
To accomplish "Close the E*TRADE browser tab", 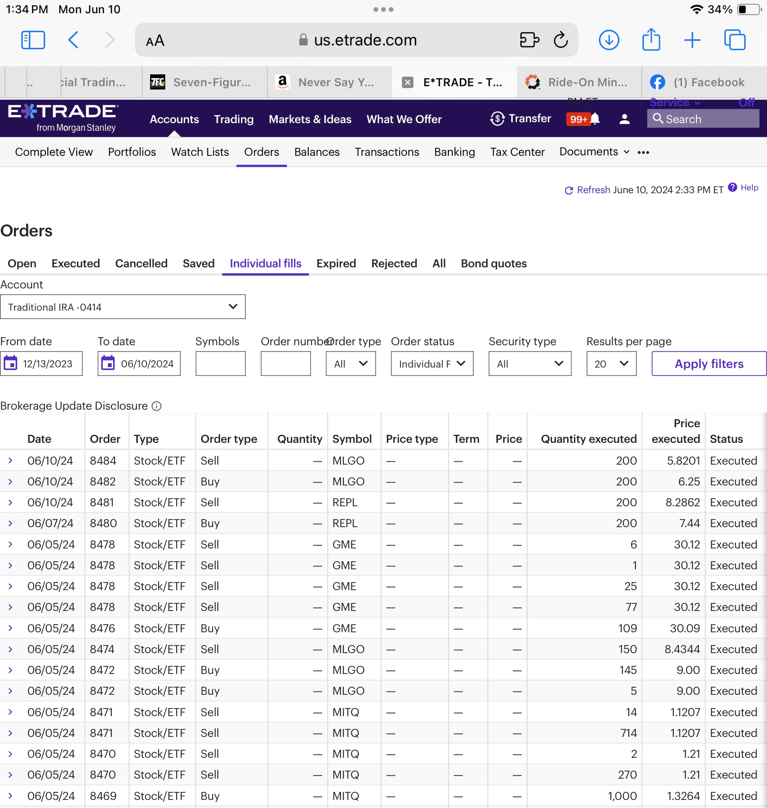I will click(407, 82).
